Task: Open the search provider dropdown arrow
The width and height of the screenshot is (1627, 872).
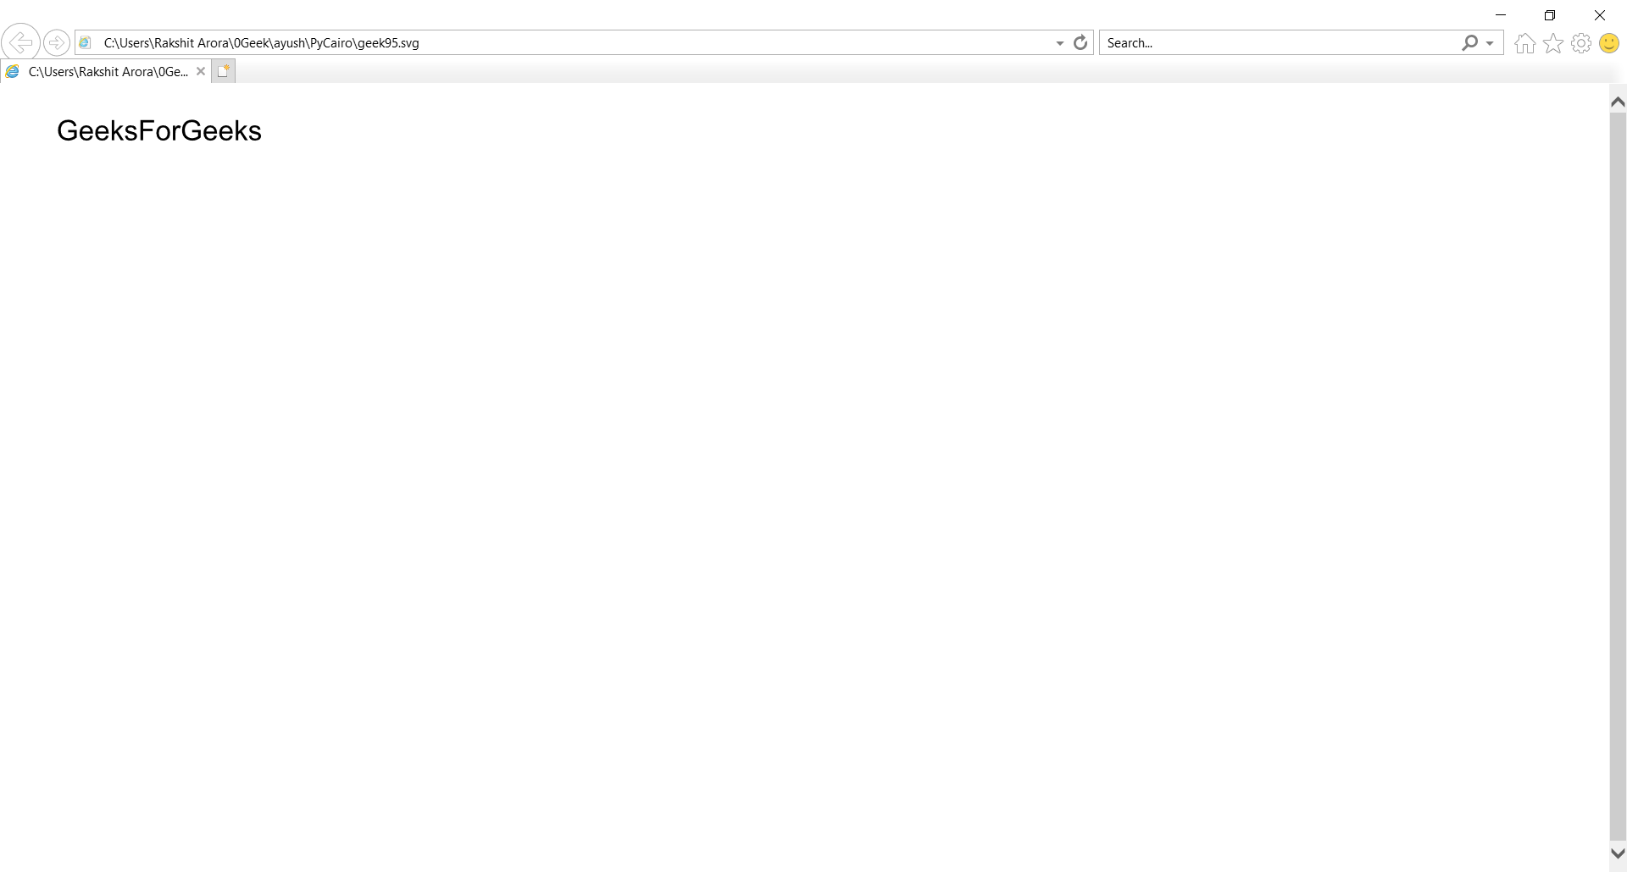Action: tap(1490, 43)
